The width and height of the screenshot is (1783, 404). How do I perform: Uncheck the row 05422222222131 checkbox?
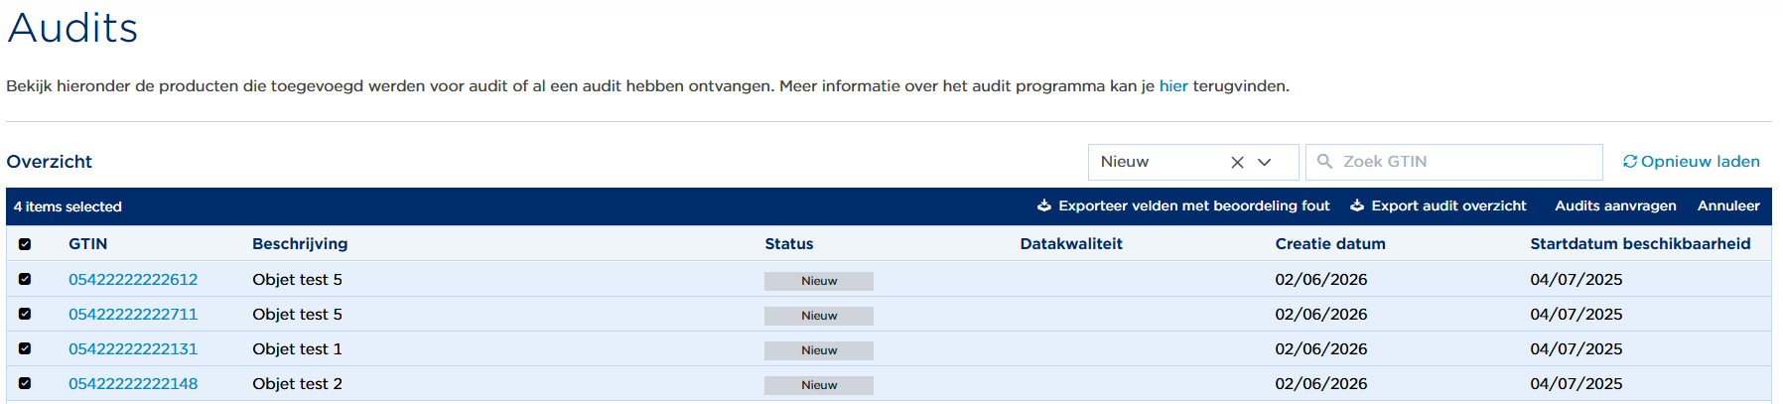(25, 348)
